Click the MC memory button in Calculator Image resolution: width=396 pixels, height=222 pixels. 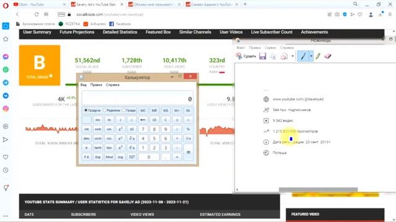tap(143, 110)
